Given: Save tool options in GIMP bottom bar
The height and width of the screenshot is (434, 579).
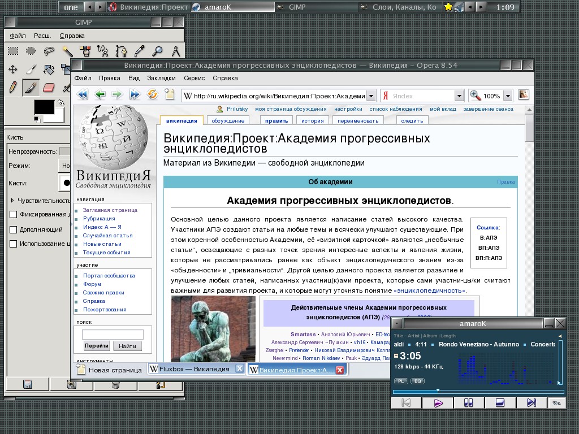Looking at the screenshot, I should point(27,384).
